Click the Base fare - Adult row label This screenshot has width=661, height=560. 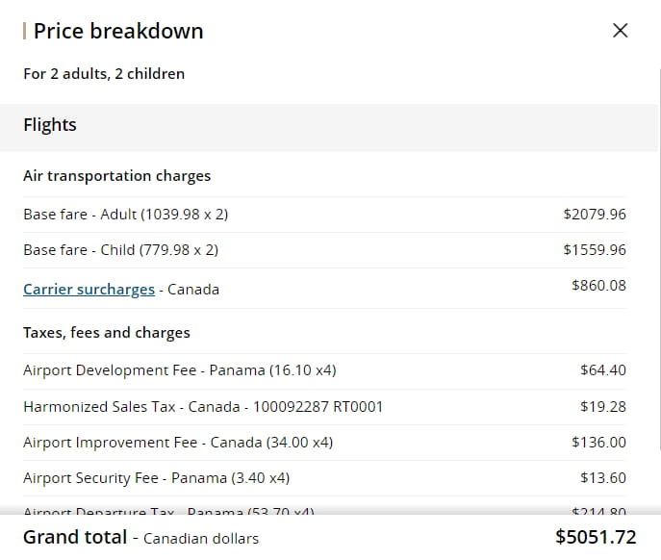pos(125,215)
